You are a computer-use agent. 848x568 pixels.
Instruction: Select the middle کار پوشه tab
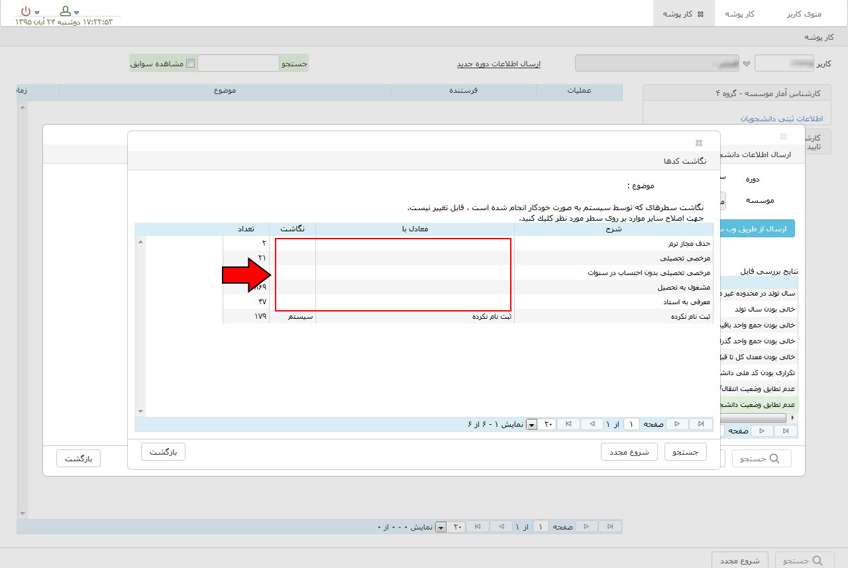tap(739, 14)
